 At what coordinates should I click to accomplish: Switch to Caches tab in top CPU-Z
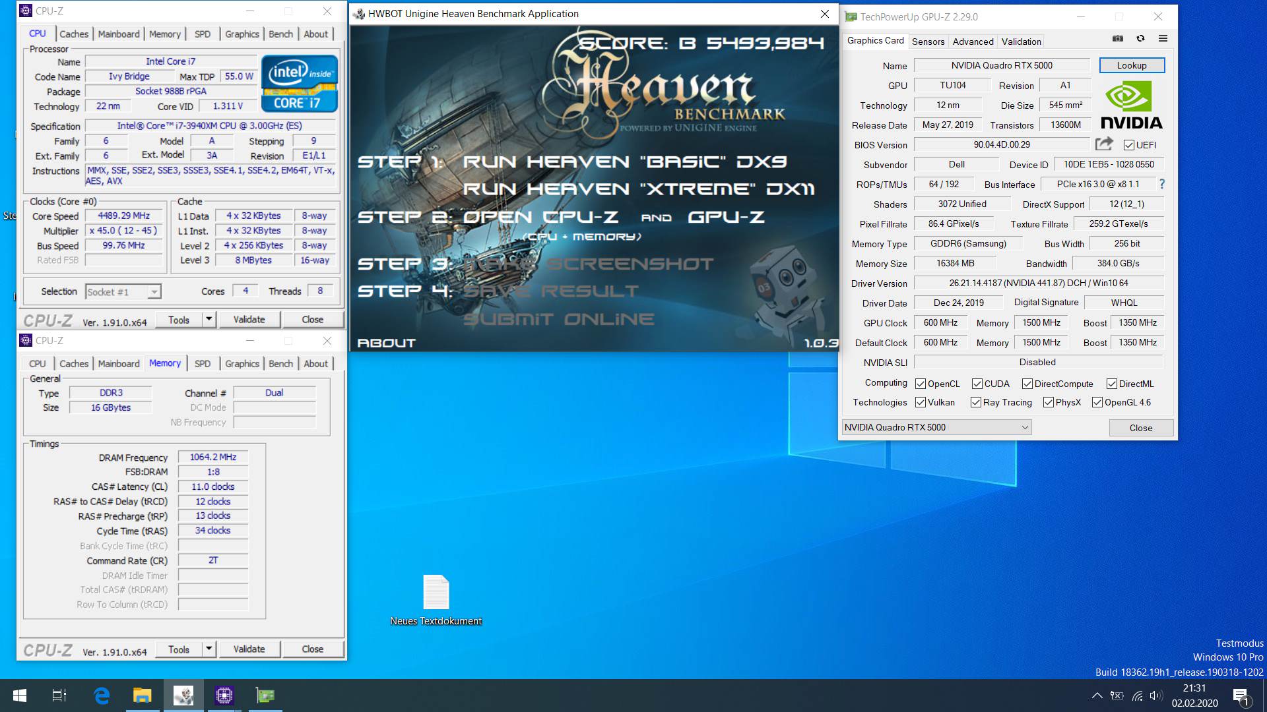74,34
